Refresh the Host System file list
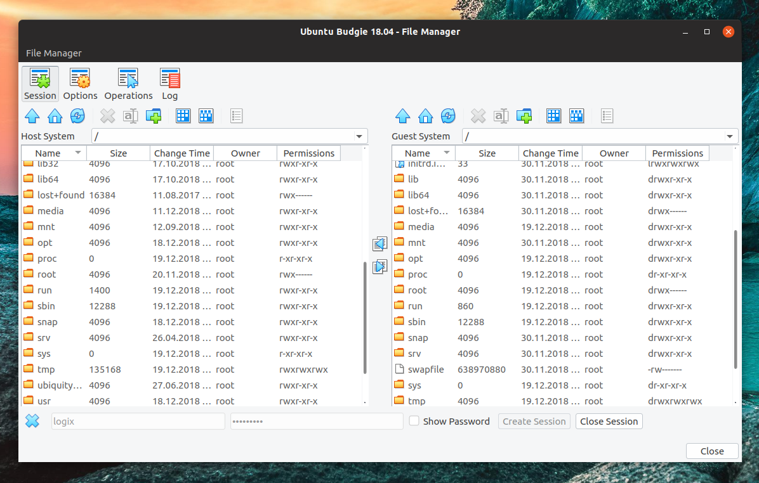This screenshot has width=759, height=483. [77, 116]
